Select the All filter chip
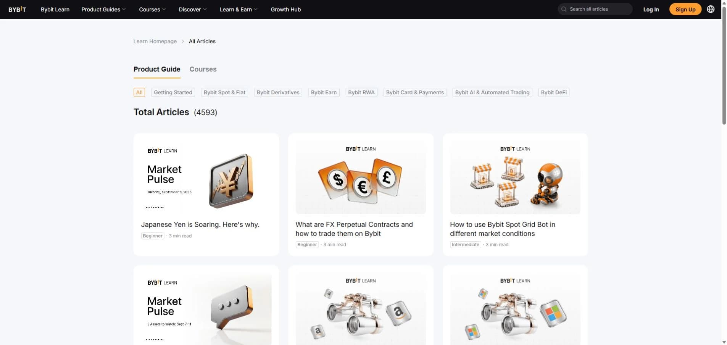The height and width of the screenshot is (345, 727). pyautogui.click(x=139, y=92)
